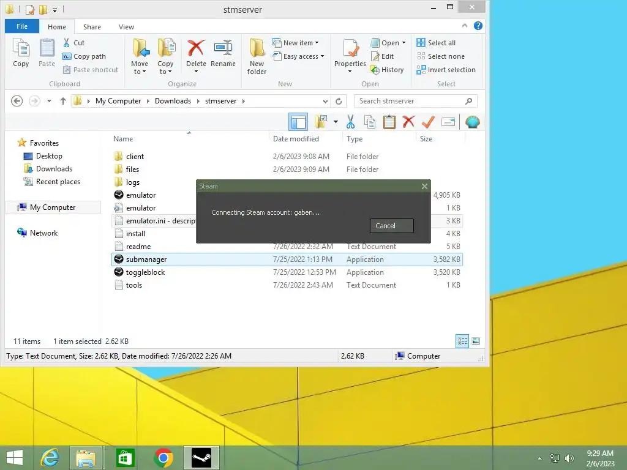Switch to the View ribbon tab
The height and width of the screenshot is (470, 627).
[126, 27]
